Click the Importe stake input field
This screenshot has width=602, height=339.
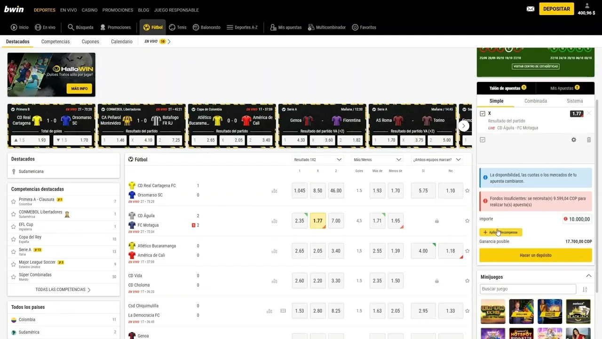pos(577,219)
